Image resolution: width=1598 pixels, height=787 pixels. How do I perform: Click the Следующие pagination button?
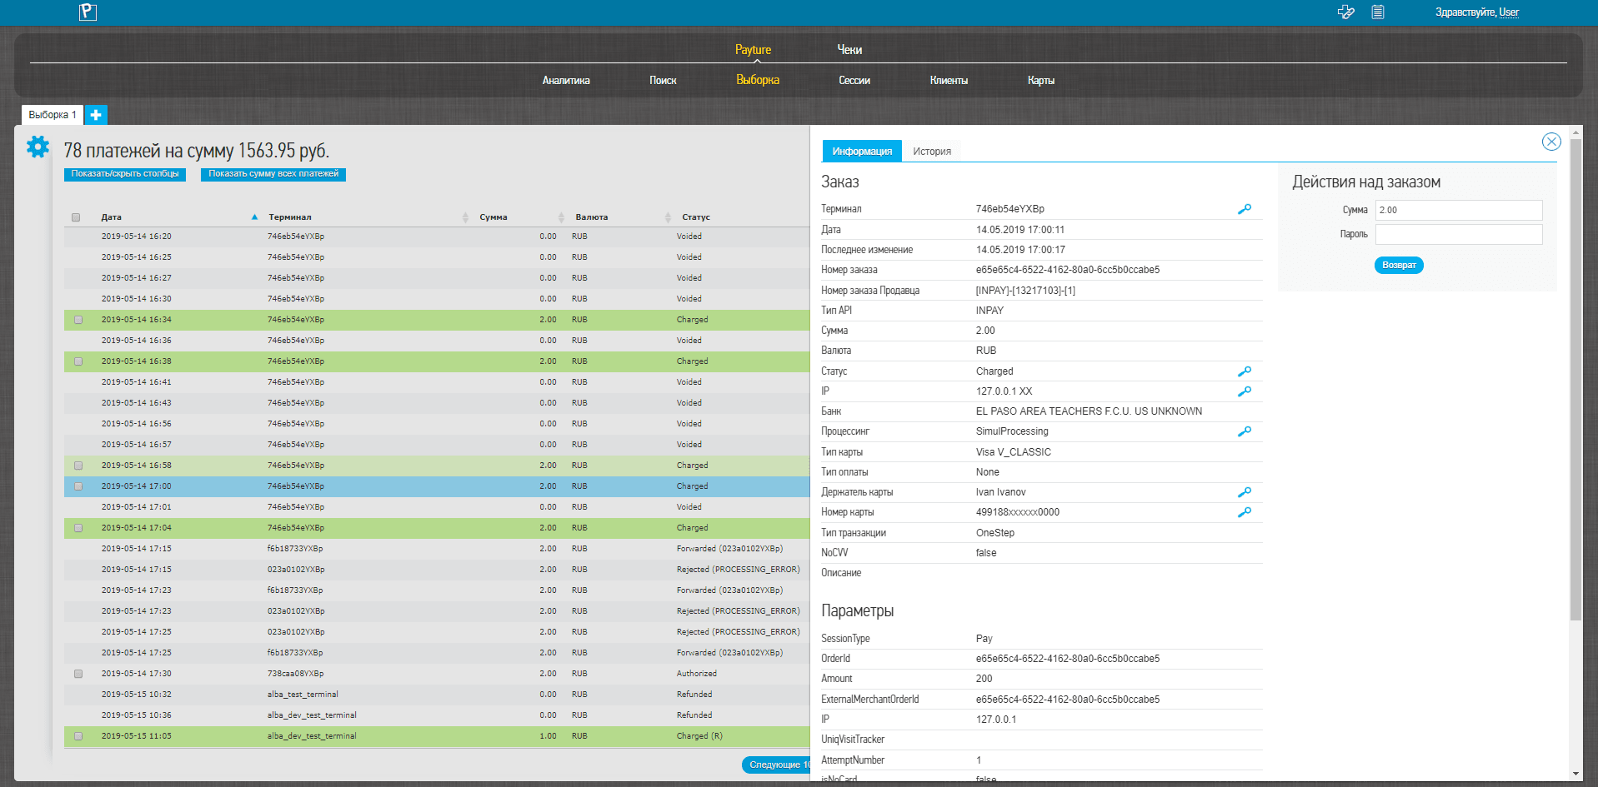click(x=776, y=765)
